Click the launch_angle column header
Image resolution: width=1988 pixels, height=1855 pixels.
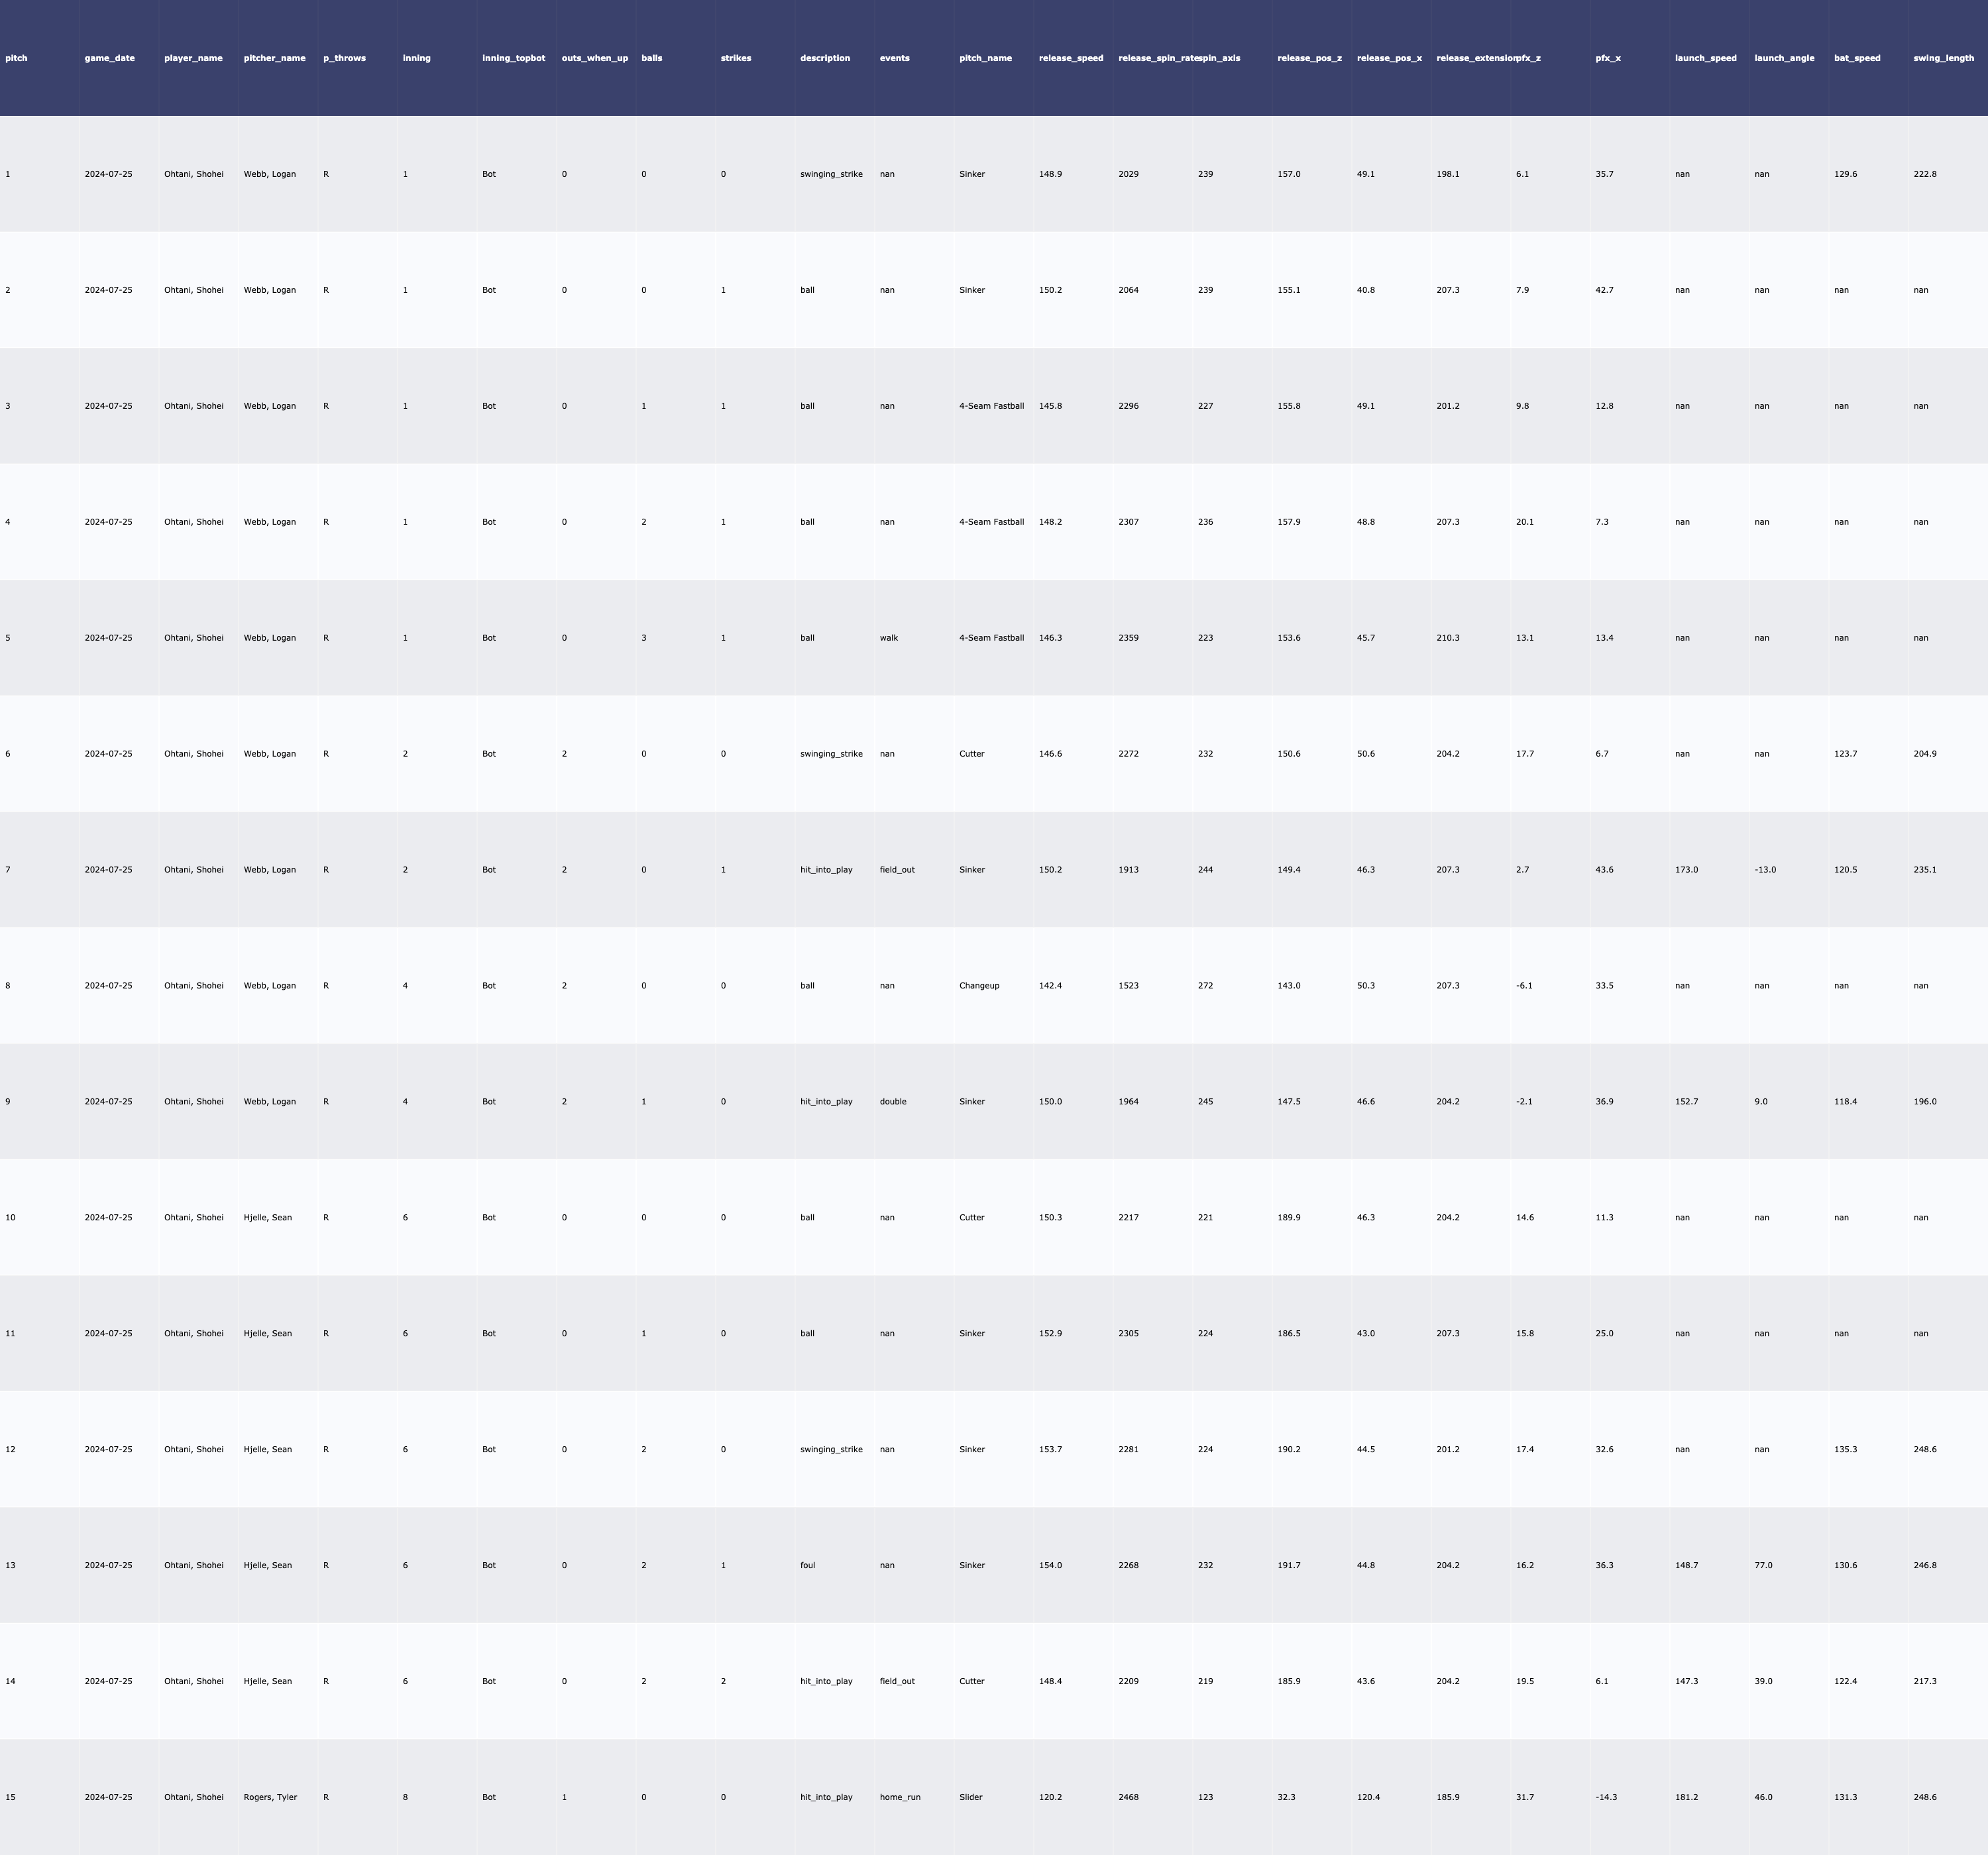click(1784, 58)
